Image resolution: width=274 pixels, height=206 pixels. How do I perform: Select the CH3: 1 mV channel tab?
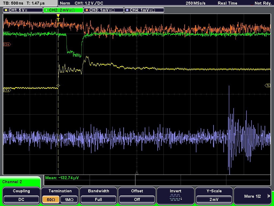coord(104,10)
